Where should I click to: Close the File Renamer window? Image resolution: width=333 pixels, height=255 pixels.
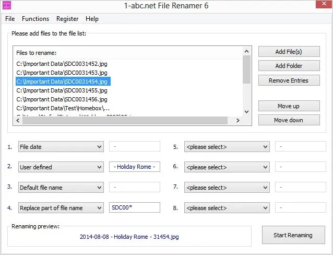click(x=320, y=5)
